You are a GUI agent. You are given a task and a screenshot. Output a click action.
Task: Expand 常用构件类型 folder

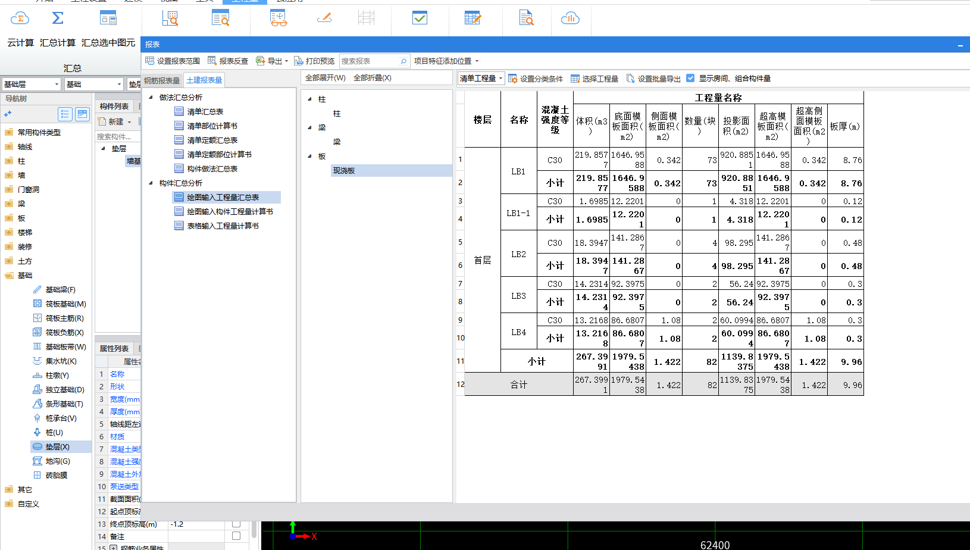pos(8,133)
